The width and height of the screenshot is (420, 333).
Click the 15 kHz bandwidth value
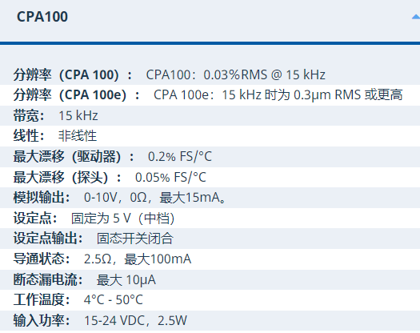(x=78, y=116)
